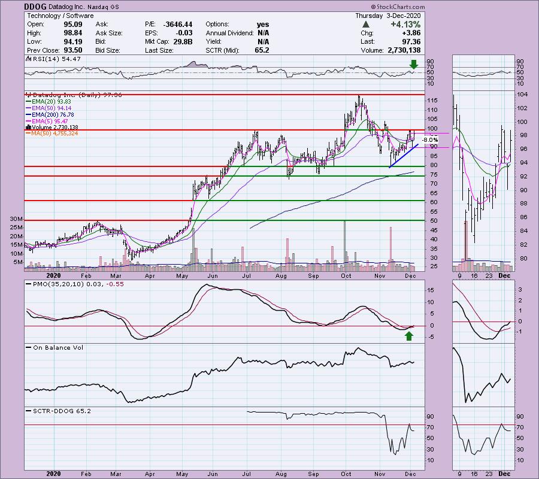
Task: Click the green up arrow on PMO panel
Action: (408, 336)
